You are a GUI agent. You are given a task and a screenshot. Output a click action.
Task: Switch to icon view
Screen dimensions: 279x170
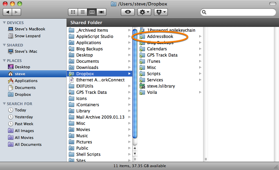point(73,12)
